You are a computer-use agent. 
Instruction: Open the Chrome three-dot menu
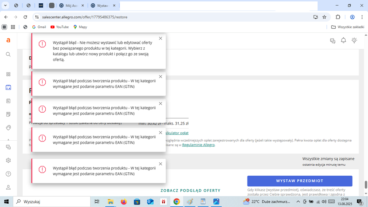362,17
